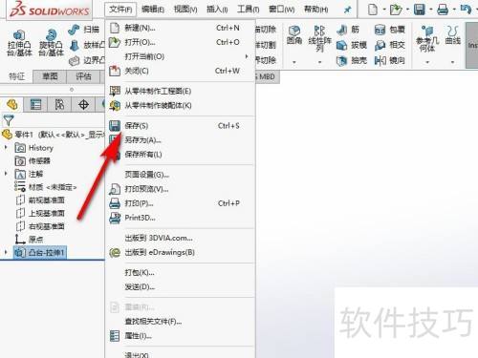Open the 插入(I) menu
478x358 pixels.
click(x=217, y=10)
